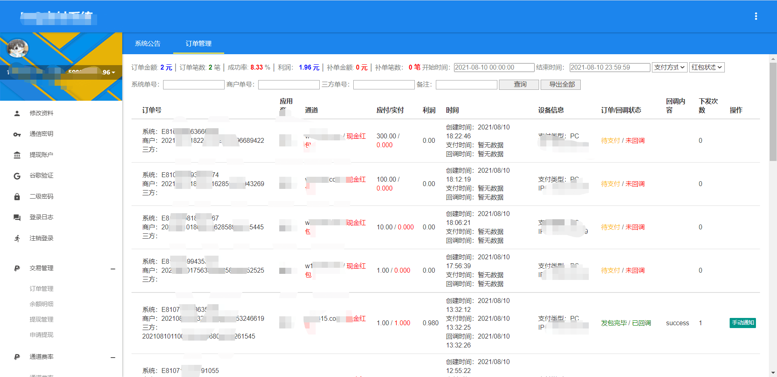Switch to the 订单管理 tab

pyautogui.click(x=199, y=44)
